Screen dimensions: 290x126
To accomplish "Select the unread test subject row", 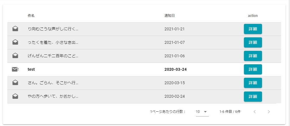I will pyautogui.click(x=31, y=69).
